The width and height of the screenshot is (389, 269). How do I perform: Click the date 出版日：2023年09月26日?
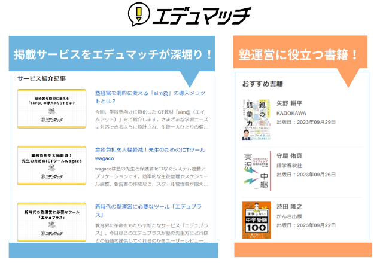pyautogui.click(x=306, y=175)
